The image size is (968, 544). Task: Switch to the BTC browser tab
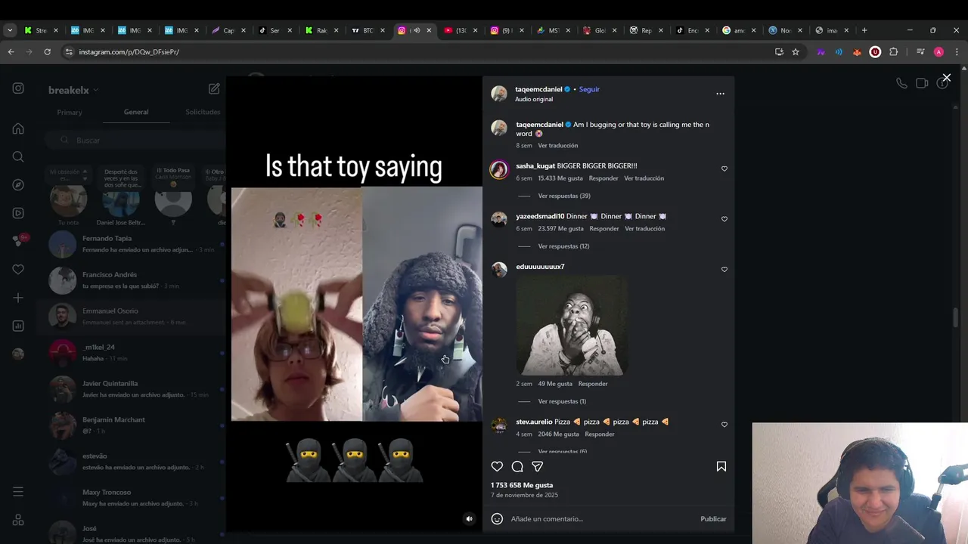coord(368,30)
